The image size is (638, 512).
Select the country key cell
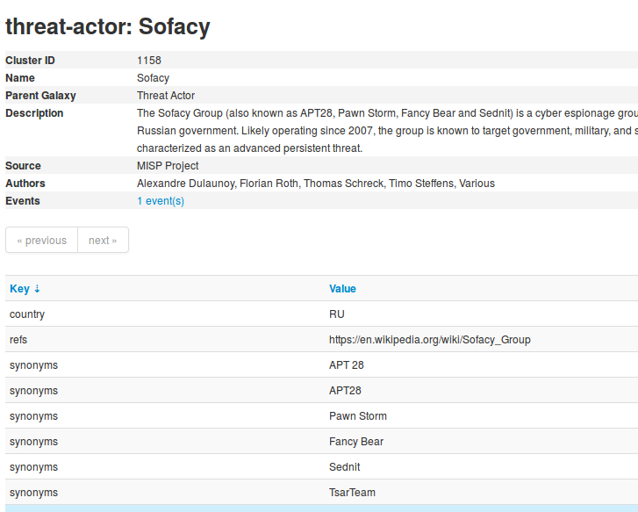click(27, 314)
